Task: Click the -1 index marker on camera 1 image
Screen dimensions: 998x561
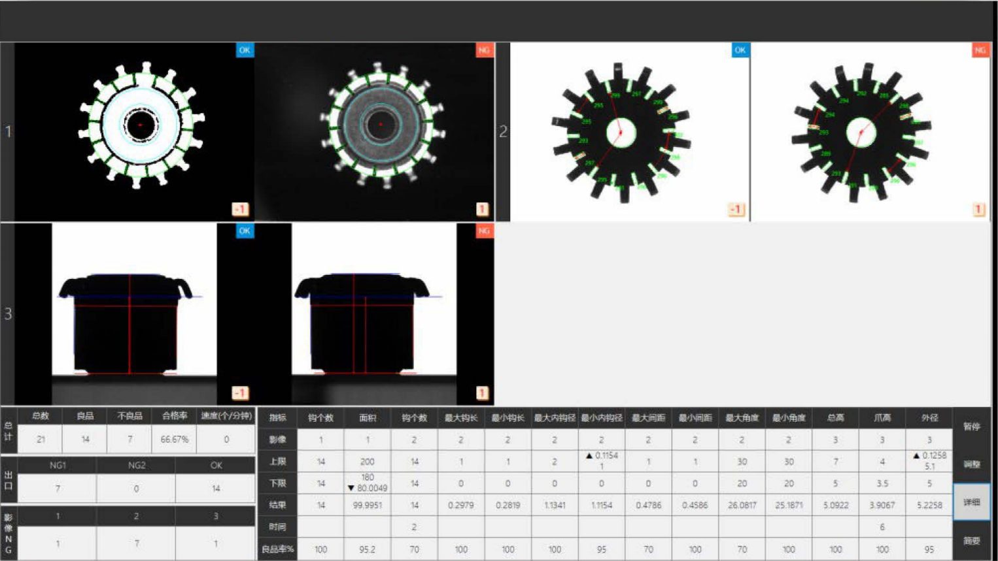Action: [x=240, y=210]
